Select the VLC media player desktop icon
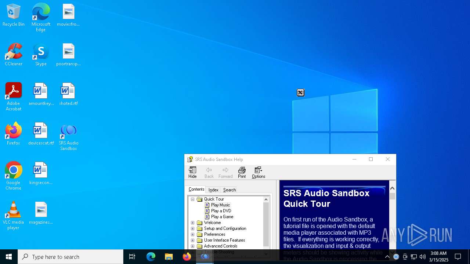 click(x=14, y=216)
